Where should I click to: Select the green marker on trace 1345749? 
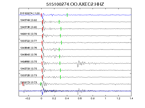tap(59, 22)
